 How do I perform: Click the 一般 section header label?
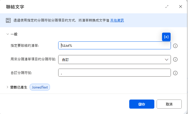pos(14,34)
